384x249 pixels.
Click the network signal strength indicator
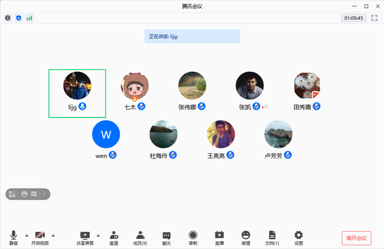[29, 18]
